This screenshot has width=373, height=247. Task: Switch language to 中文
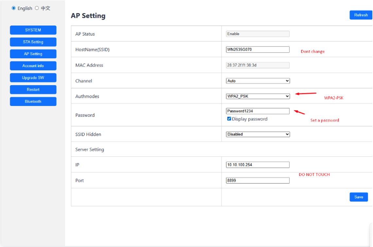click(37, 8)
